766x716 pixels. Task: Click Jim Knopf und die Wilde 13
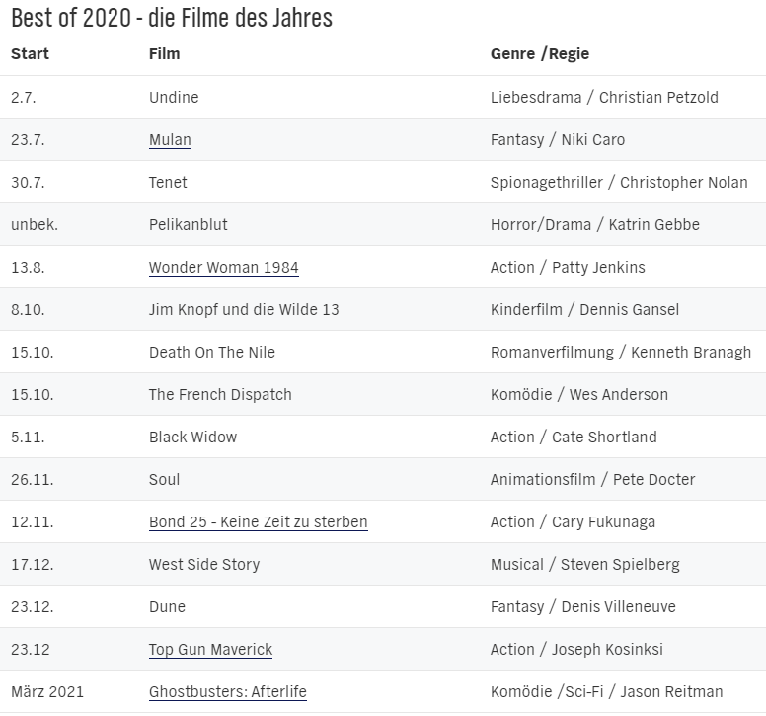pyautogui.click(x=244, y=310)
